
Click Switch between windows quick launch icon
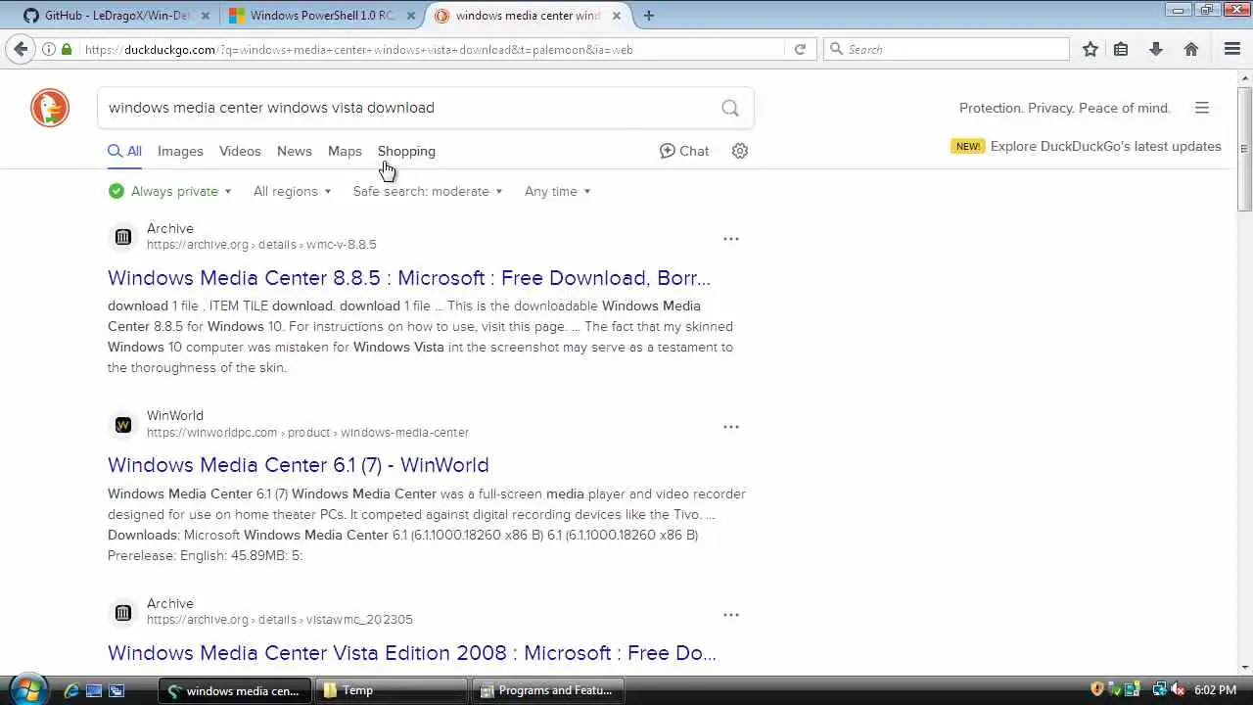(x=116, y=690)
